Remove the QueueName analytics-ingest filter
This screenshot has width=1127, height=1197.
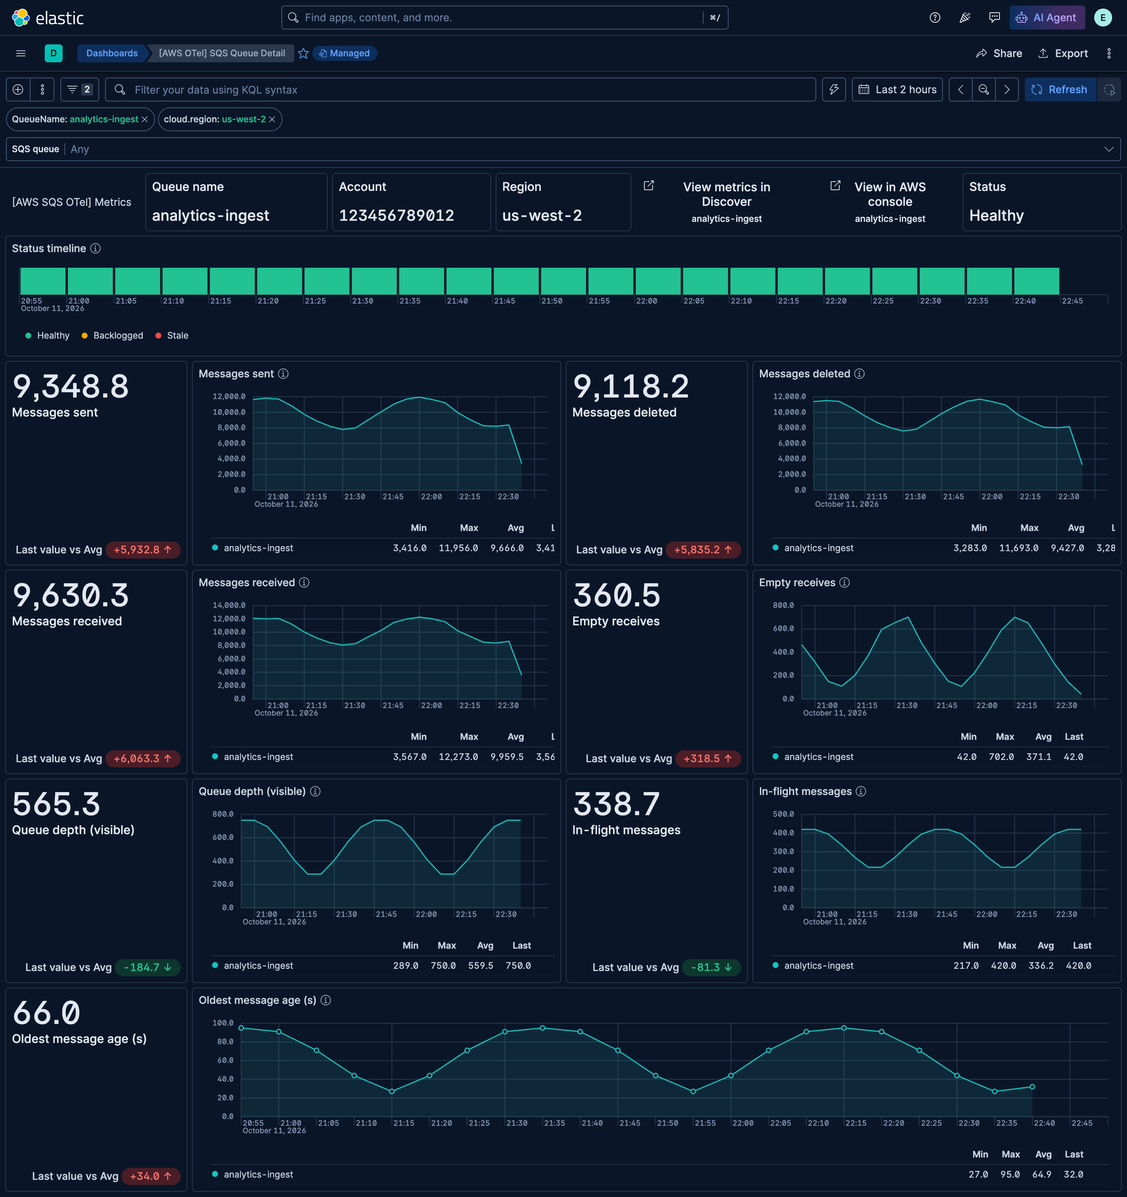pyautogui.click(x=144, y=119)
